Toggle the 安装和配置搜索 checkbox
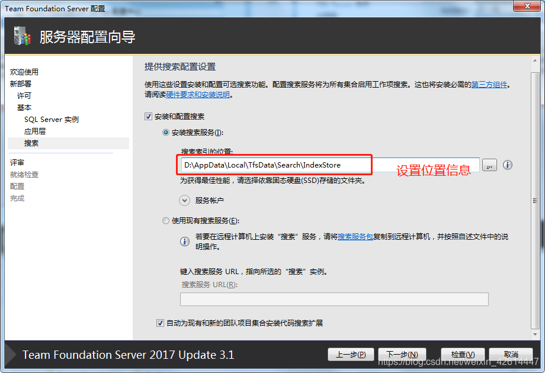 [149, 117]
